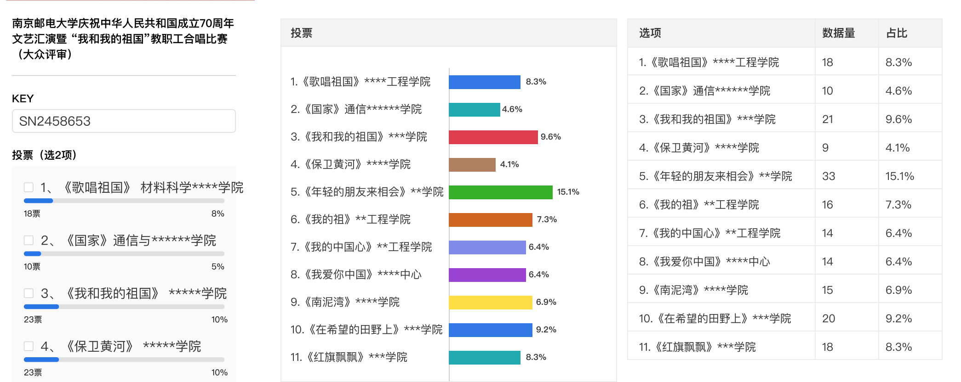Image resolution: width=961 pixels, height=382 pixels.
Task: Click the yellow 南泥湾 6.9% bar
Action: coord(491,303)
